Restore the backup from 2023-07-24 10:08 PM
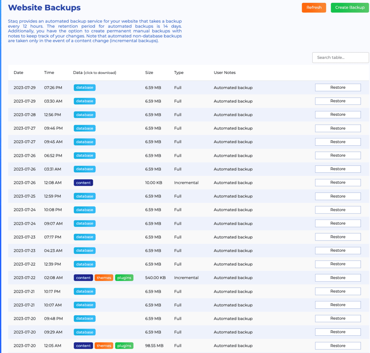The width and height of the screenshot is (370, 353). (337, 209)
